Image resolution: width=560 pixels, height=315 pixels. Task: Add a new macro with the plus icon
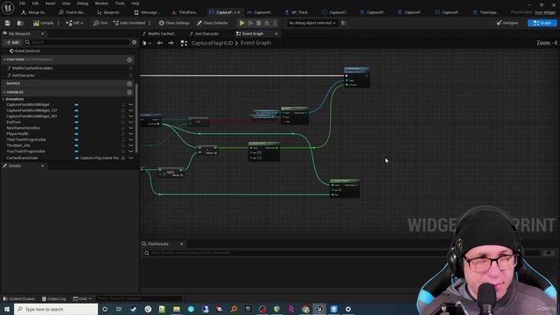(129, 84)
